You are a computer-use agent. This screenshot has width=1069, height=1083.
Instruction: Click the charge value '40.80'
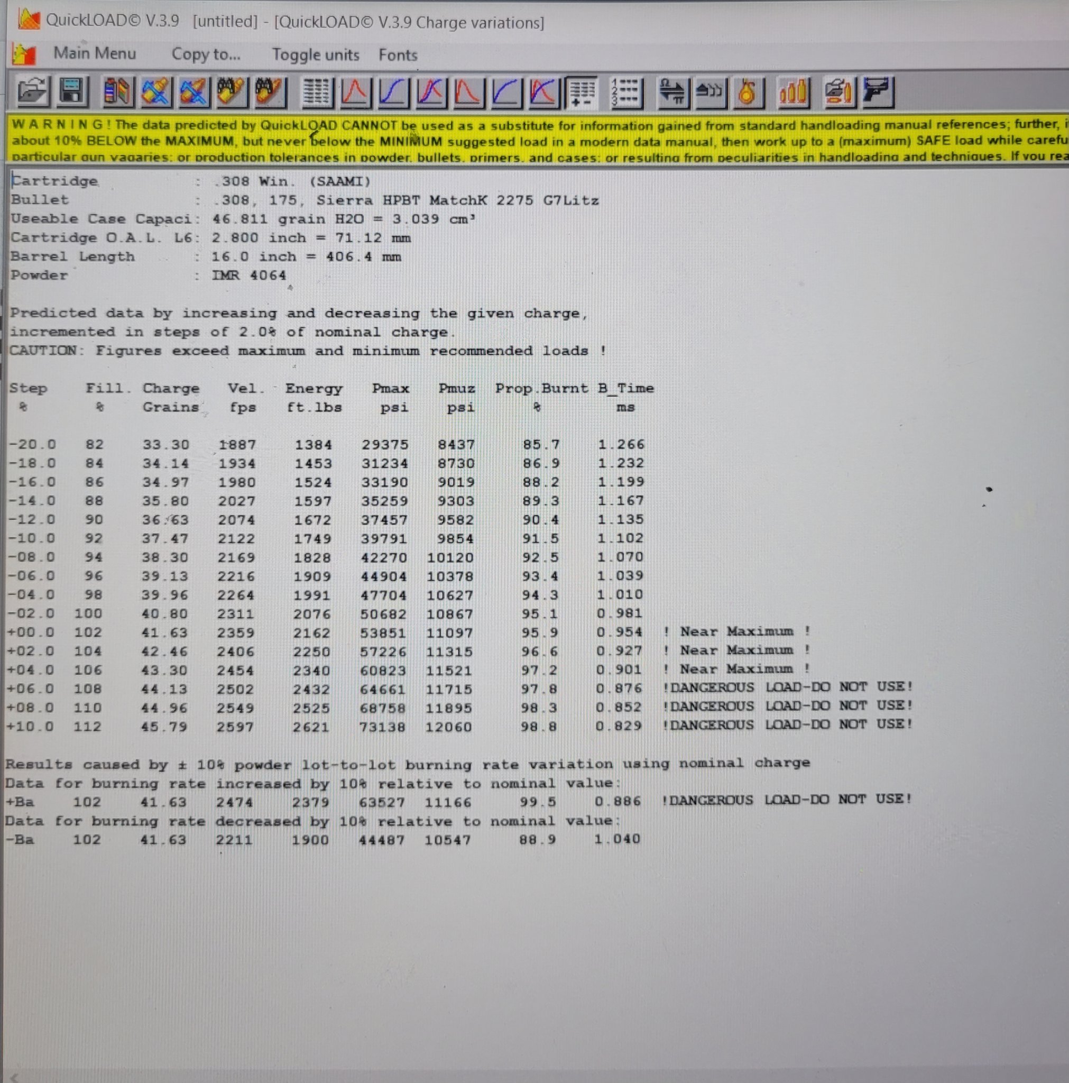click(165, 614)
